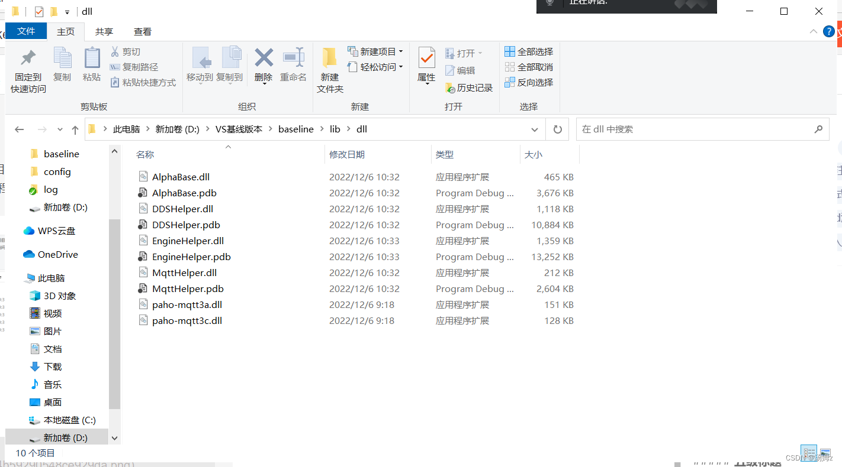Switch to Share (共享) tab

tap(104, 32)
